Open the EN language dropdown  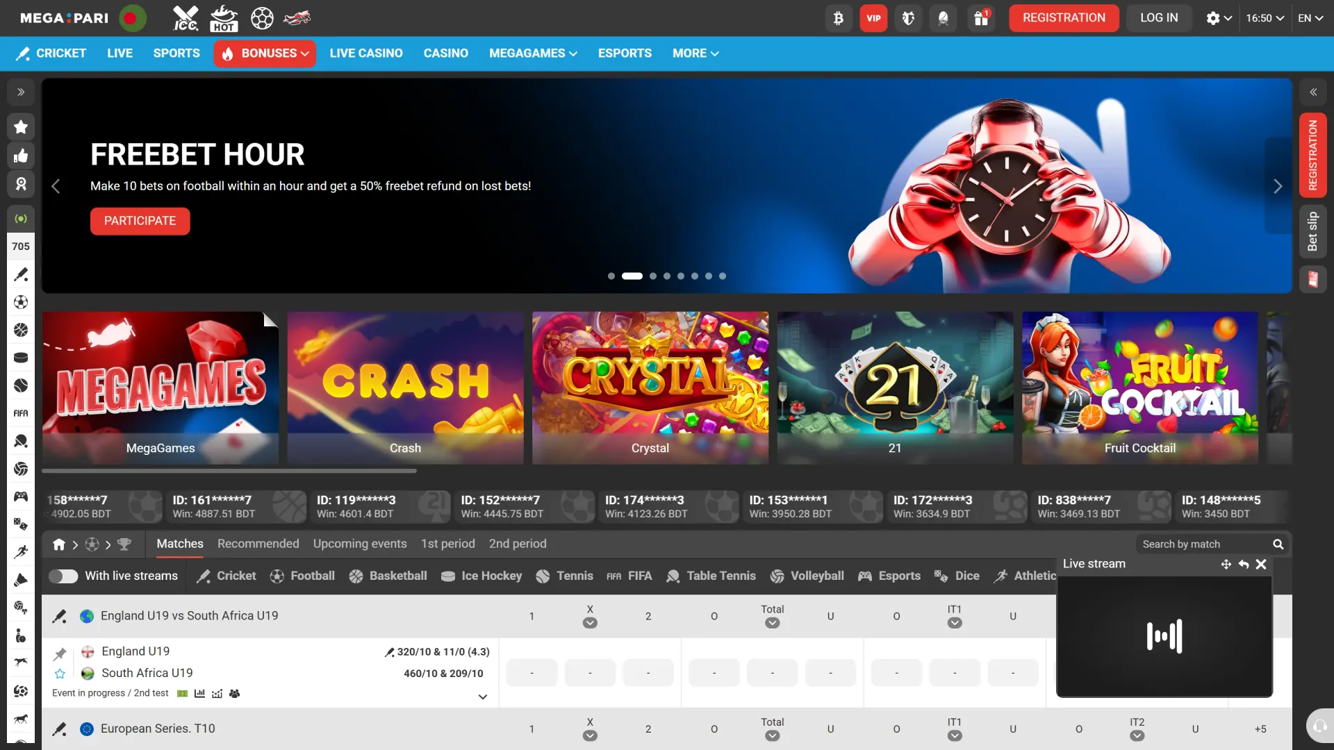click(x=1310, y=18)
